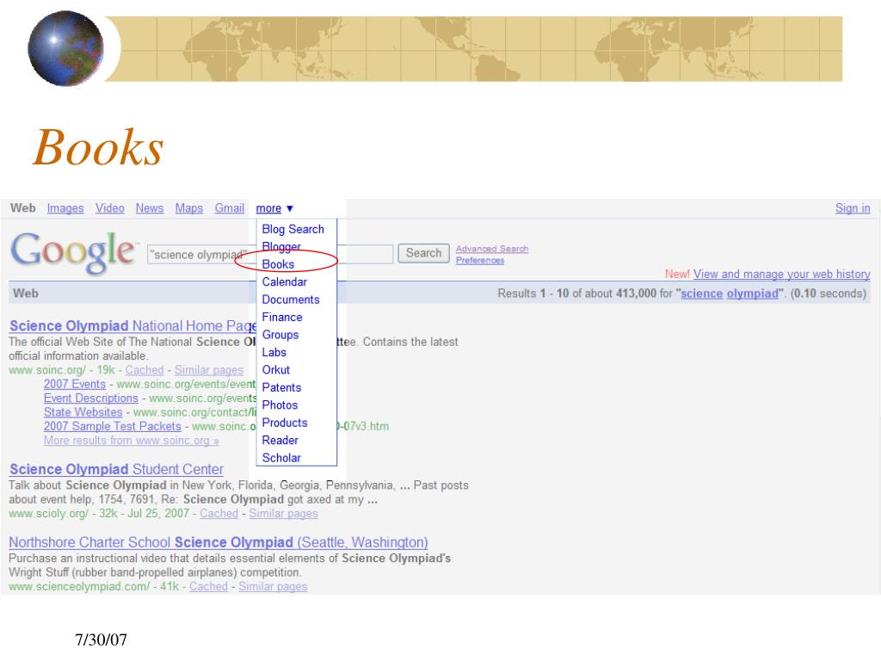Click the Books slide title
The height and width of the screenshot is (661, 881).
(x=98, y=147)
